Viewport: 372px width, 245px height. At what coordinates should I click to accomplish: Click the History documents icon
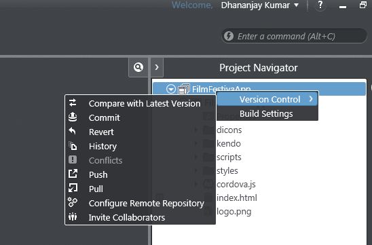[x=73, y=146]
